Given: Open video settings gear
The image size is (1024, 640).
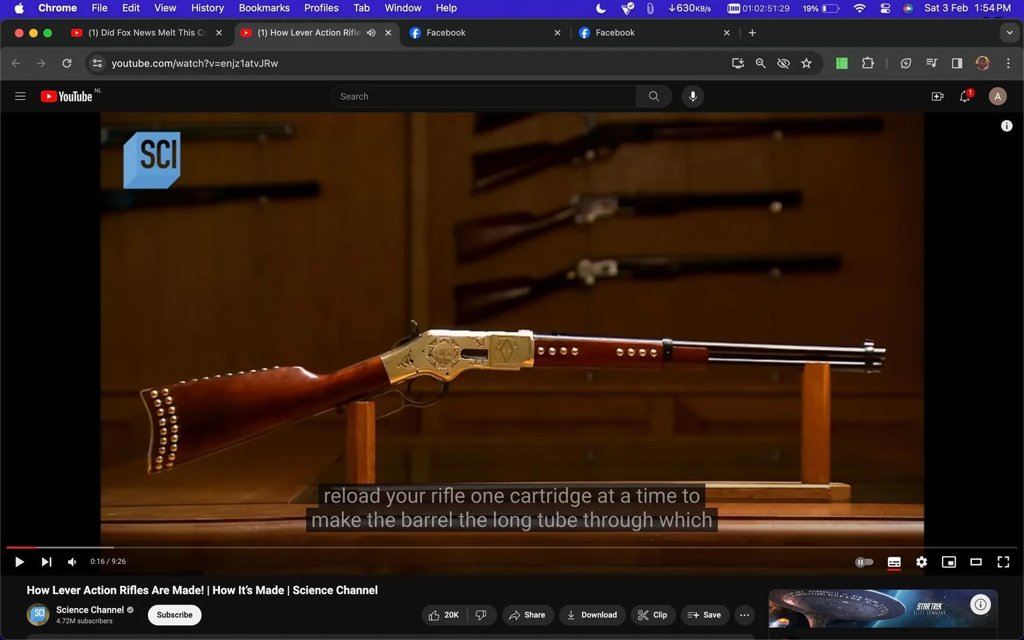Looking at the screenshot, I should (921, 562).
